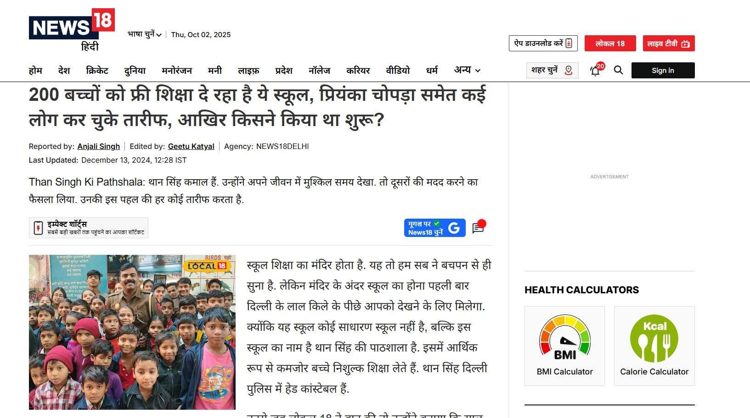
Task: Click the Google G follow icon
Action: pyautogui.click(x=454, y=228)
